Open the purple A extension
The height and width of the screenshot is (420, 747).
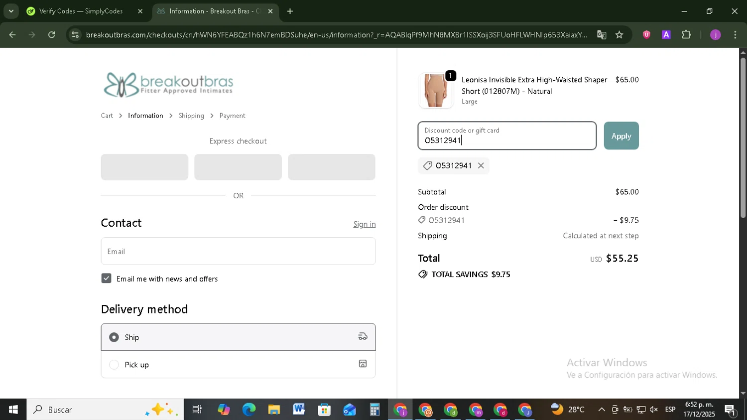pyautogui.click(x=666, y=35)
